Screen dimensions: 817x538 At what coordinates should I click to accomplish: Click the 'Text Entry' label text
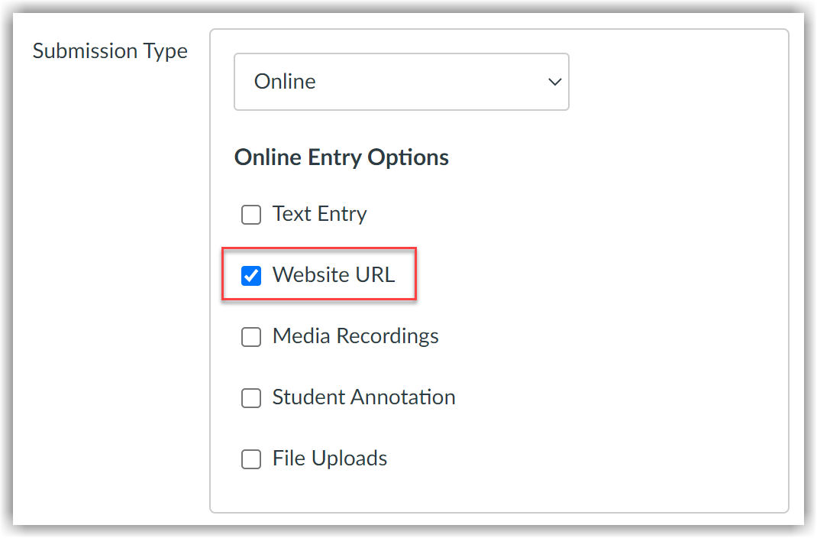coord(319,214)
